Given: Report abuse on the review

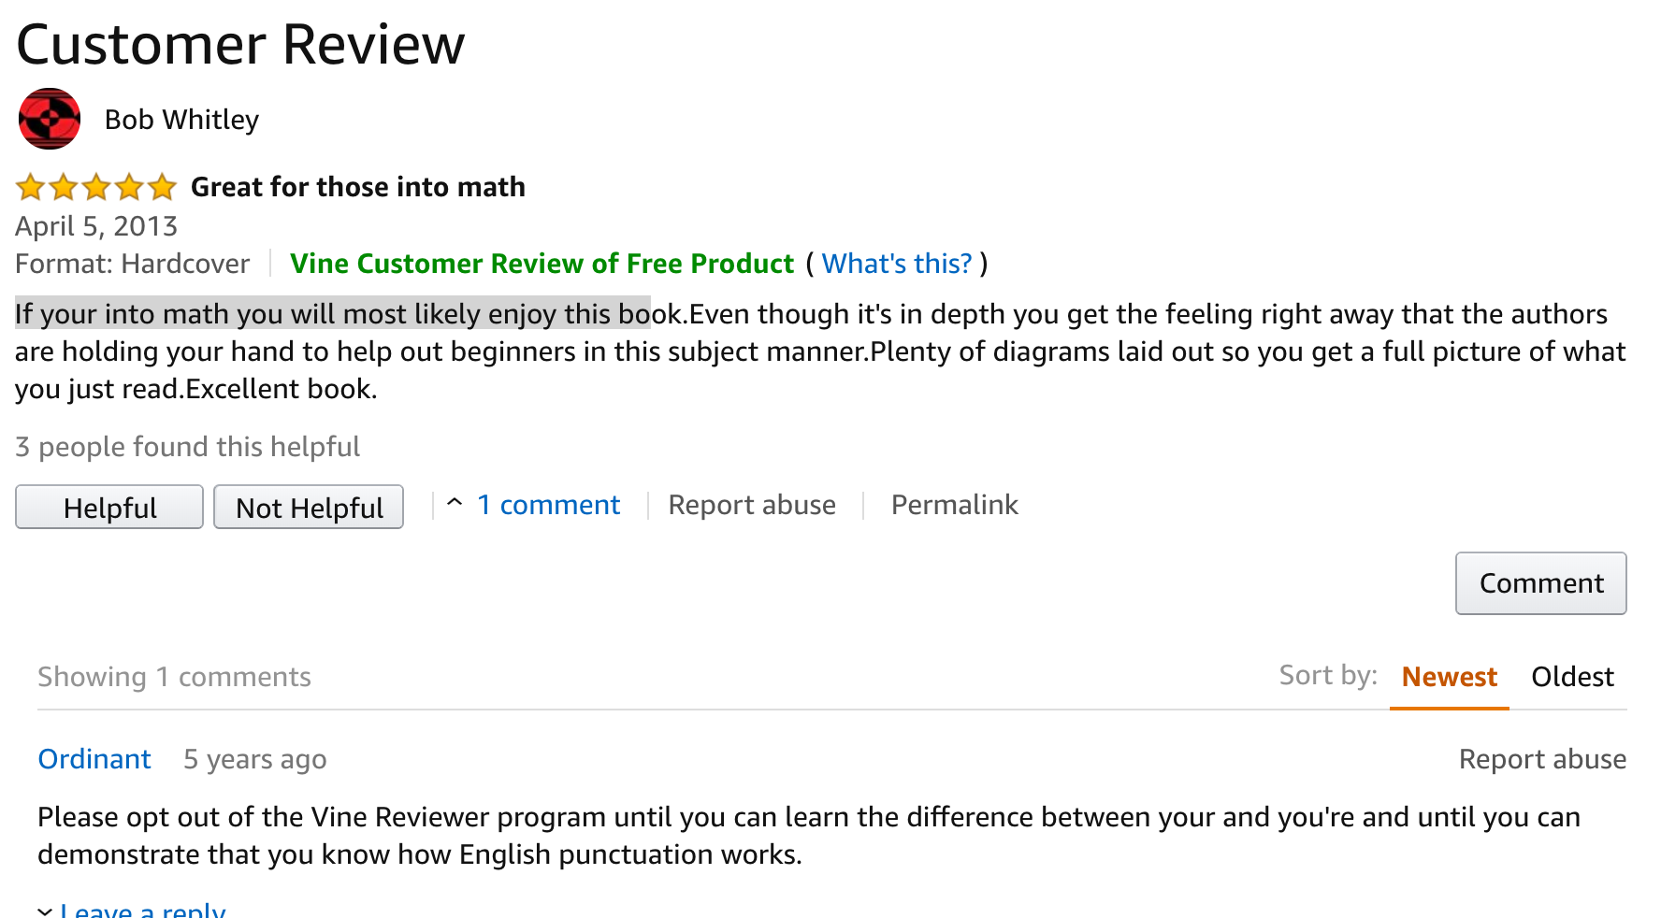Looking at the screenshot, I should [x=752, y=505].
